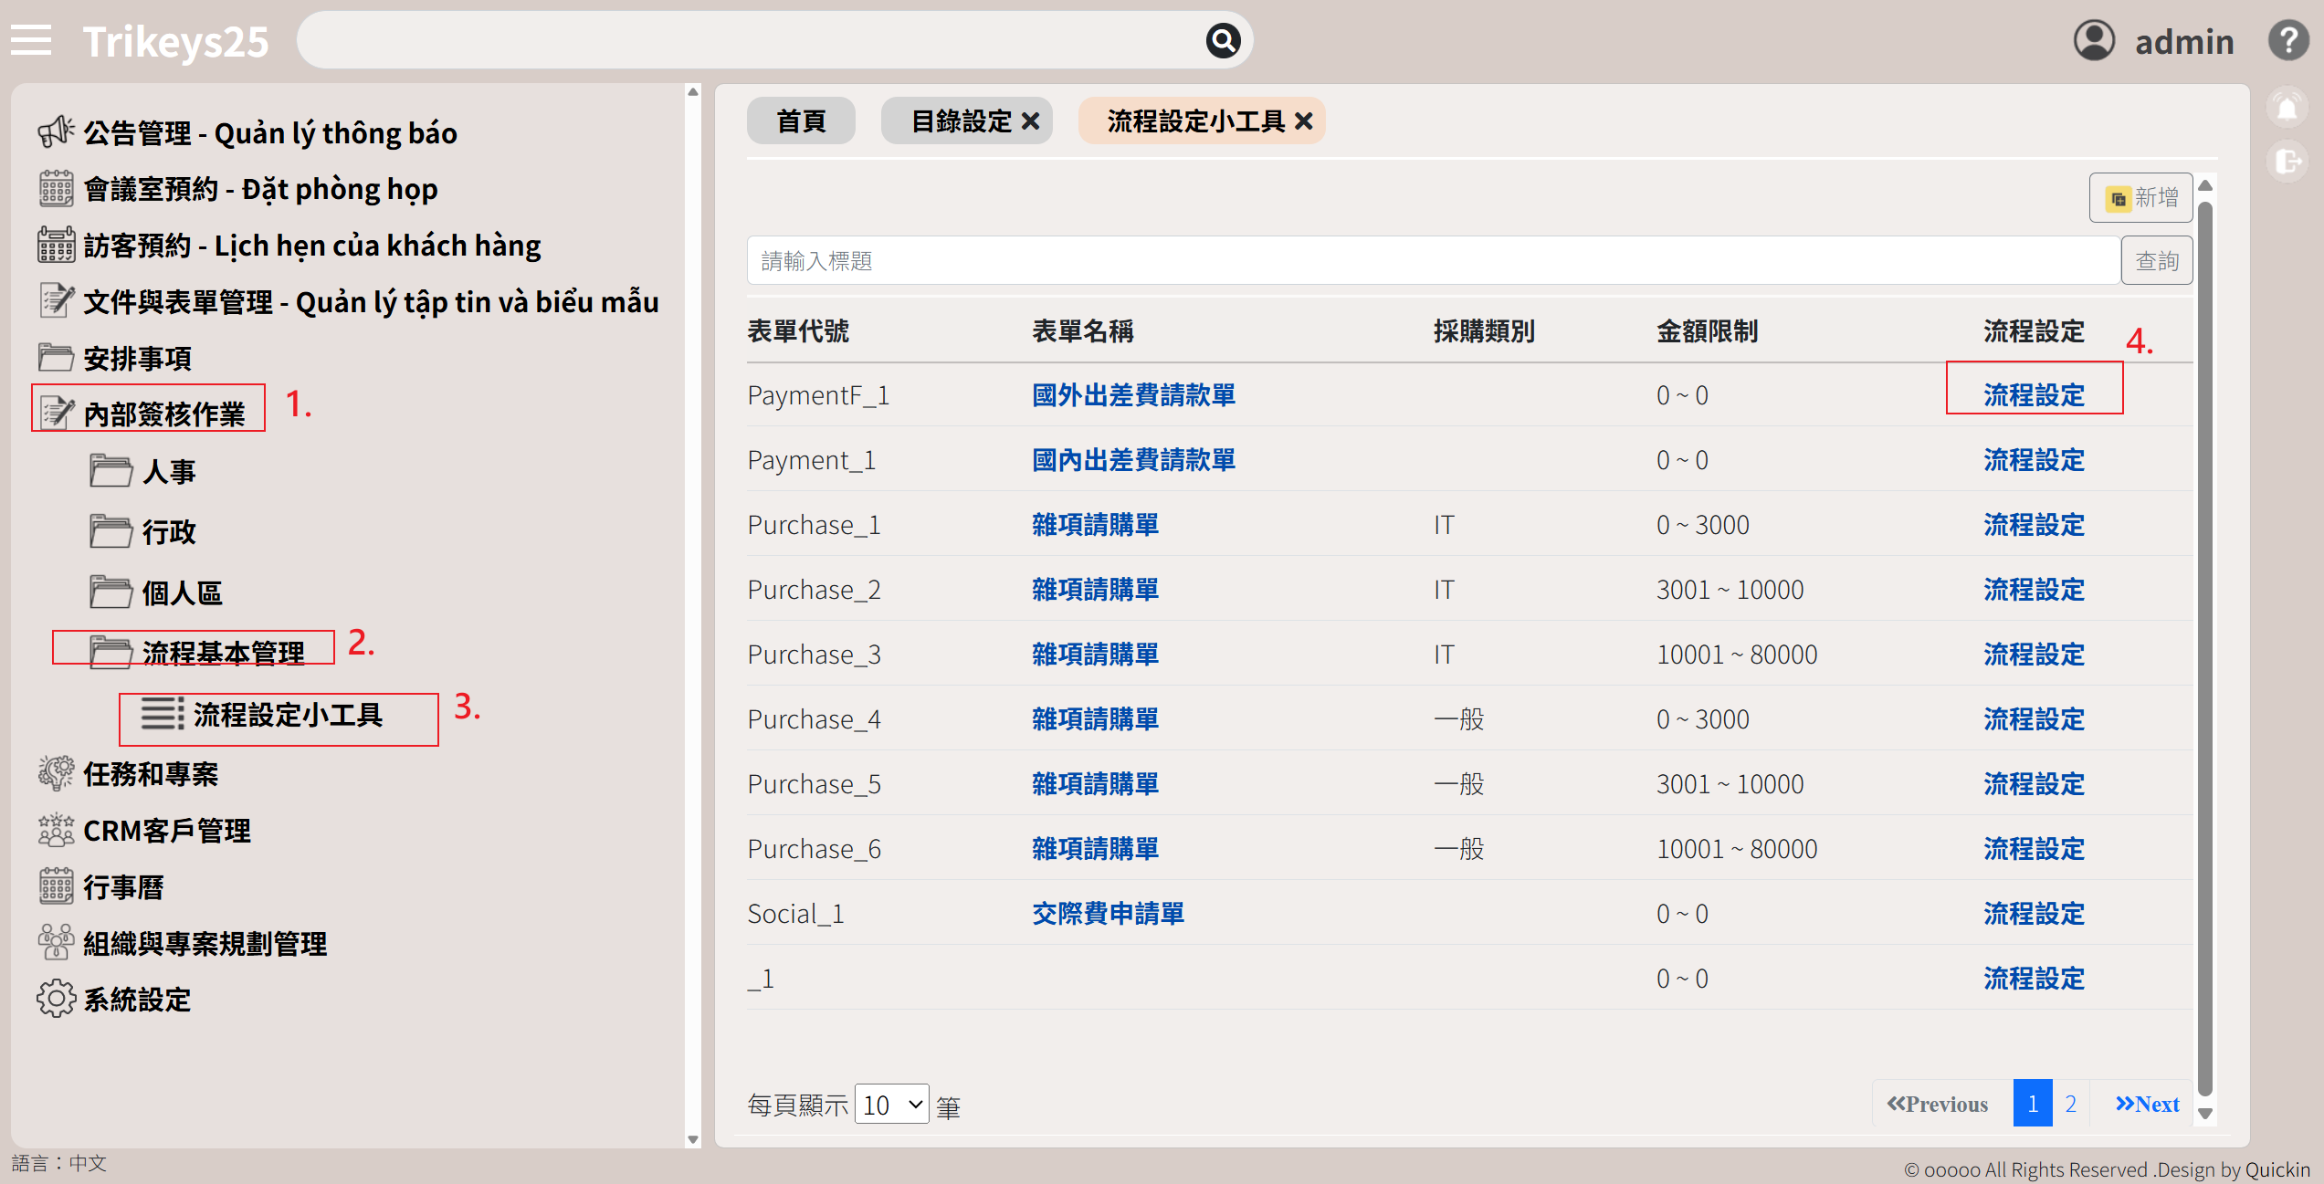Select 流程設定小工具 in the sidebar
The height and width of the screenshot is (1184, 2324).
pos(287,715)
